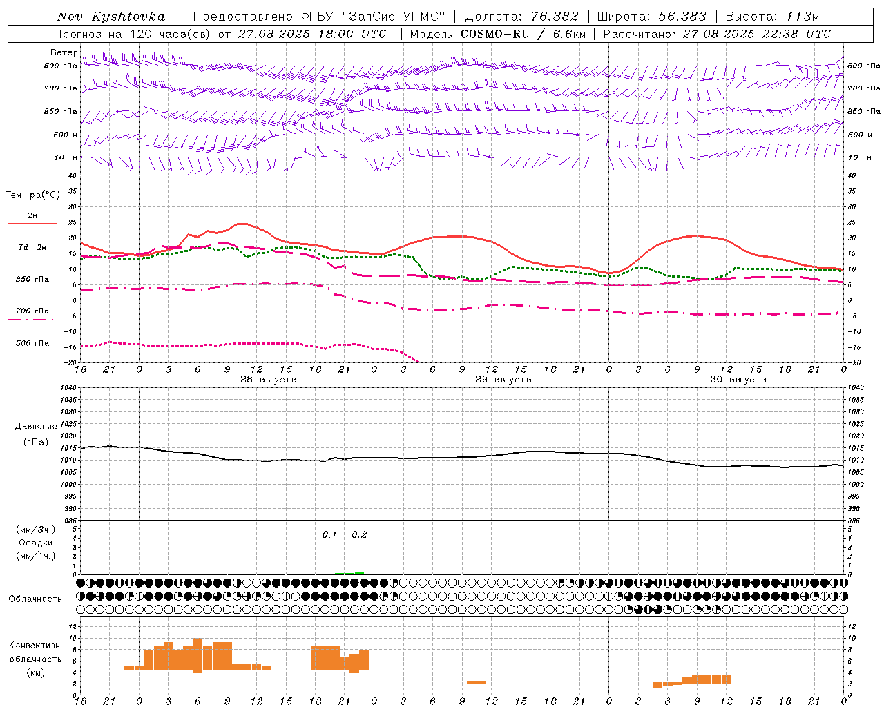Click the 'Широта: 56.383' latitude value

click(651, 17)
